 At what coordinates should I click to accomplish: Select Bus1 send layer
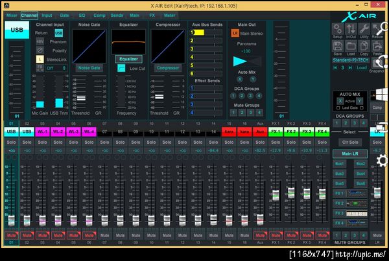pos(339,164)
